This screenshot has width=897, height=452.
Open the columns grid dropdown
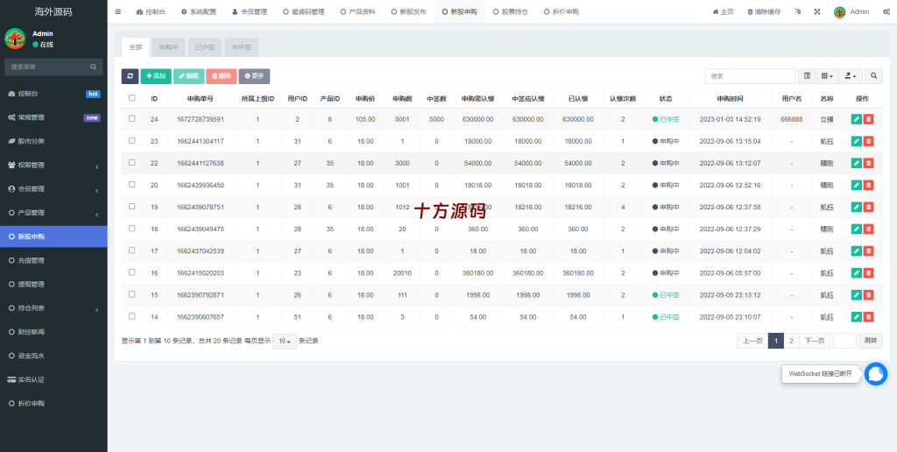tap(827, 76)
